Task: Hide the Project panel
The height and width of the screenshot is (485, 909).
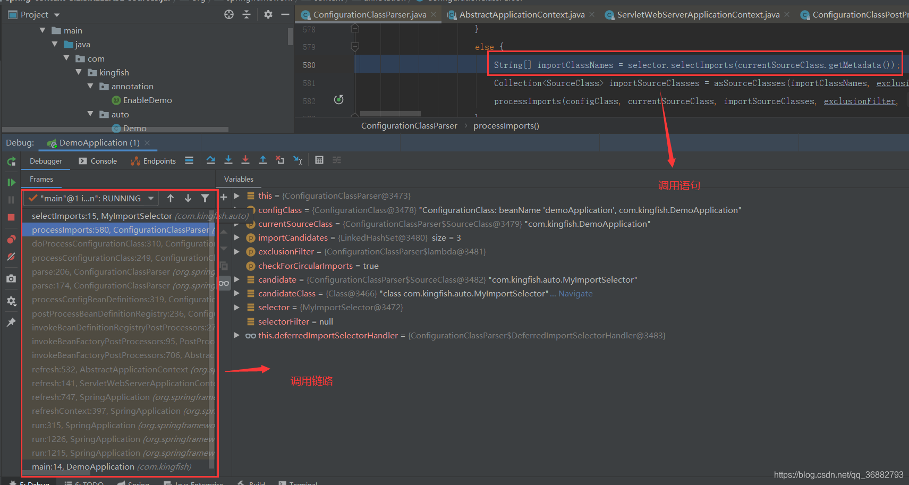Action: 285,14
